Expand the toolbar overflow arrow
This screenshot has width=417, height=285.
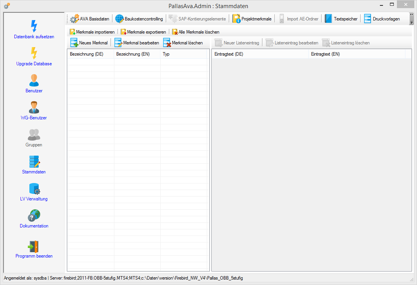412,19
